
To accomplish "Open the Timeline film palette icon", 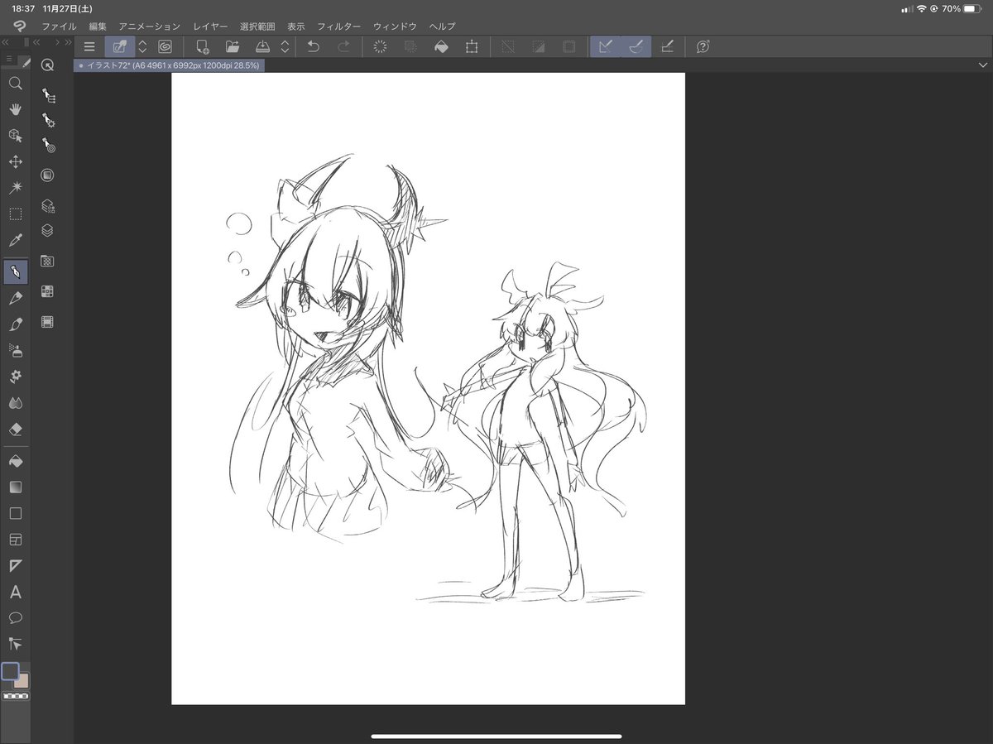I will pos(48,322).
